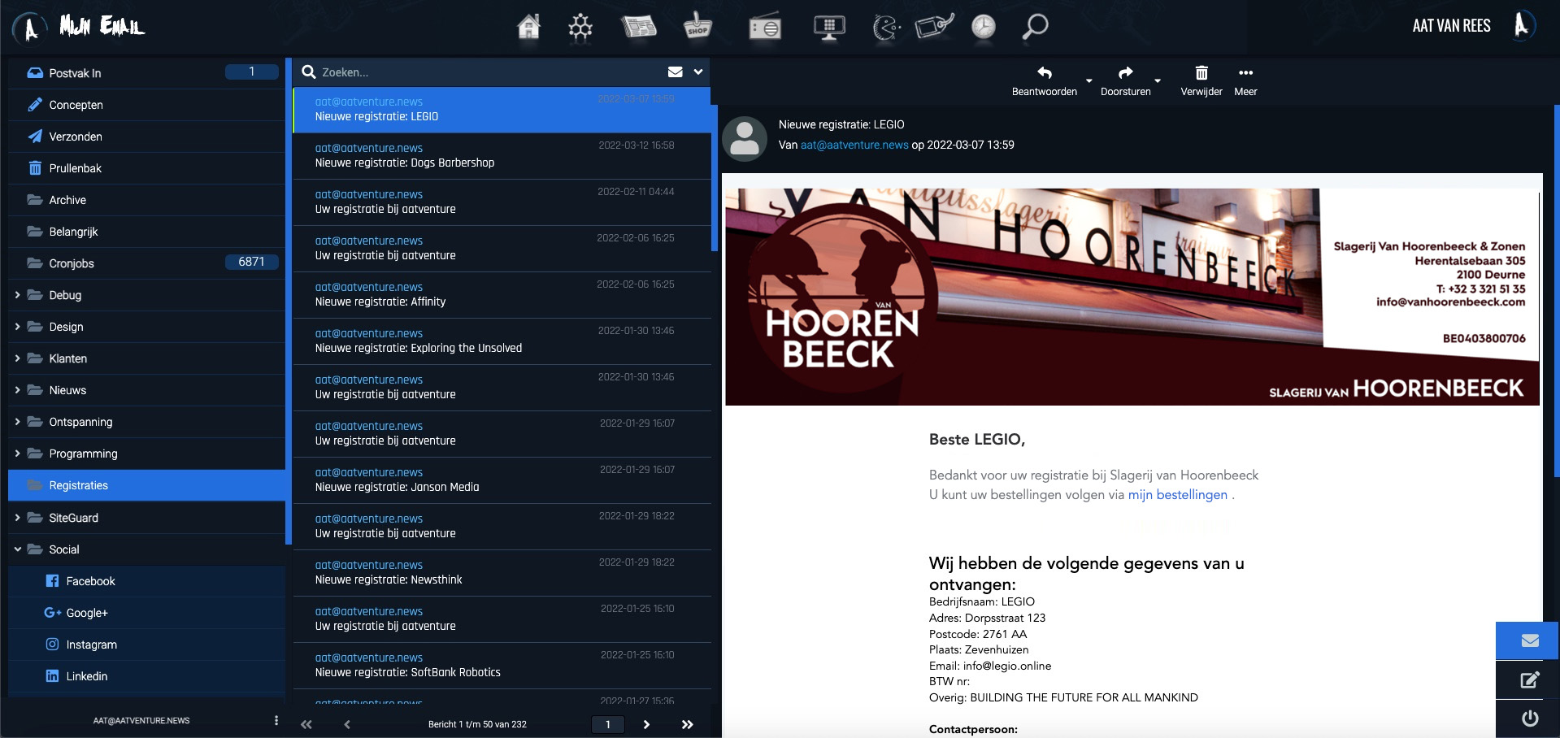Click the page number field

click(x=607, y=724)
